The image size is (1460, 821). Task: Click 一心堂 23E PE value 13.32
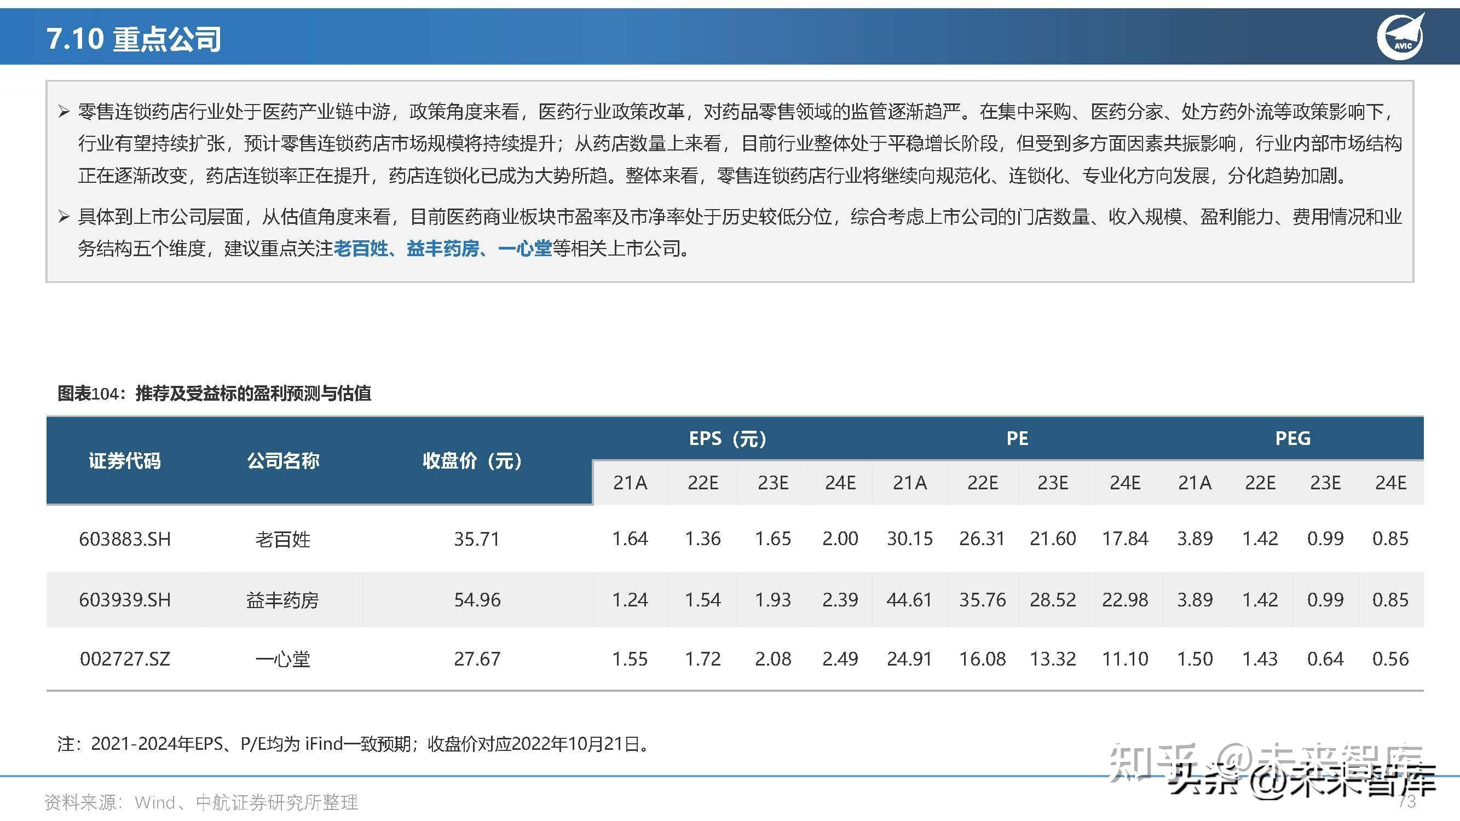click(x=1053, y=659)
